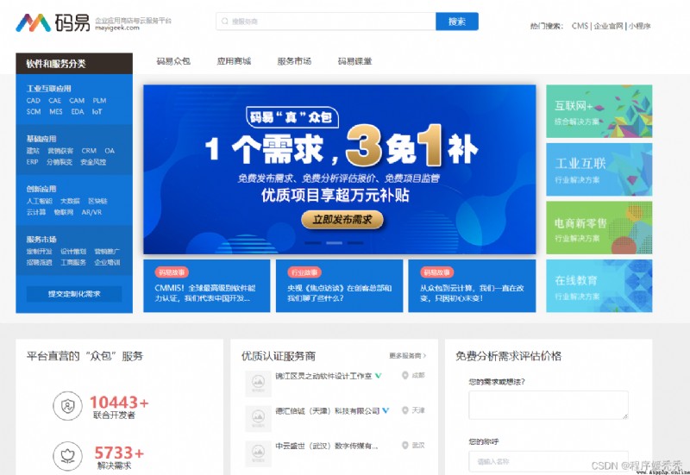Open the 码易众包 nav tab
Viewport: 690px width, 475px height.
pyautogui.click(x=173, y=61)
